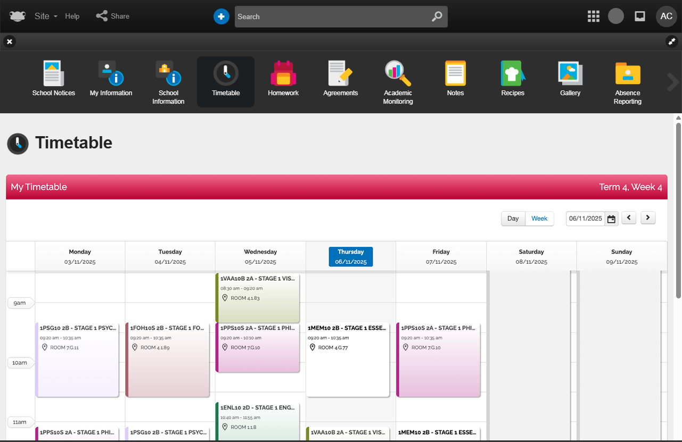Open the Homework backpack icon

tap(283, 74)
